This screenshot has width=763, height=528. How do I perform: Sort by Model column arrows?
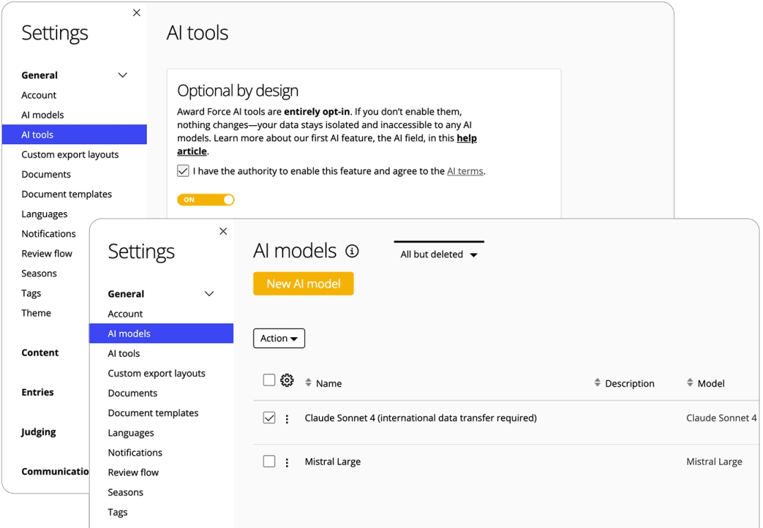[x=690, y=383]
